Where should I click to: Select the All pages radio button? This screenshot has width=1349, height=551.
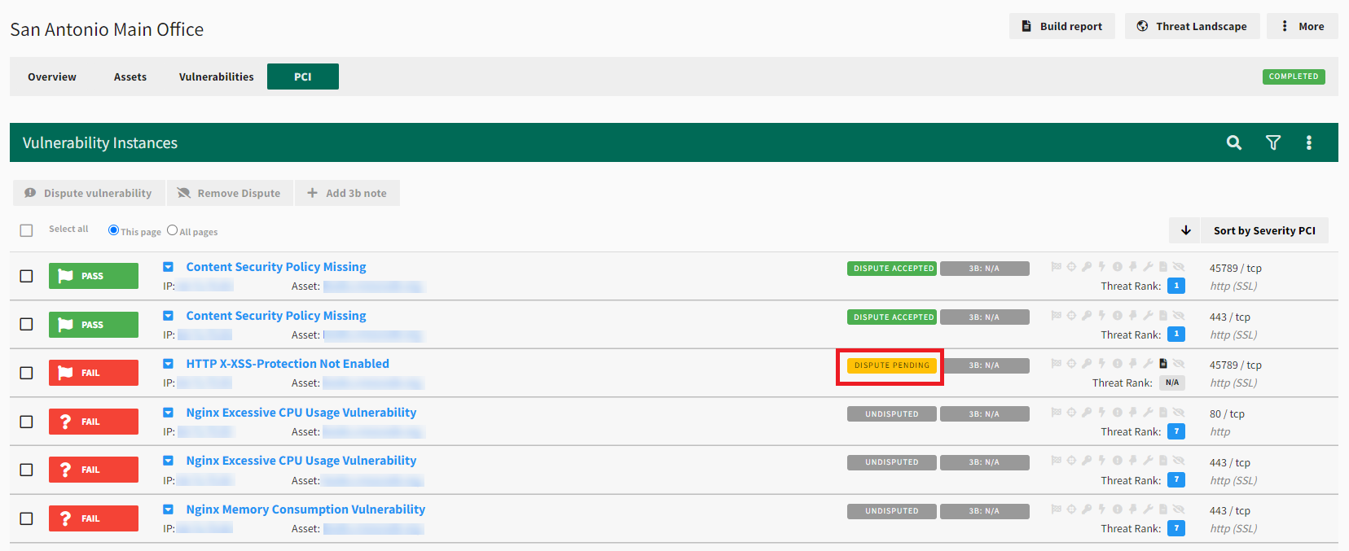point(172,230)
